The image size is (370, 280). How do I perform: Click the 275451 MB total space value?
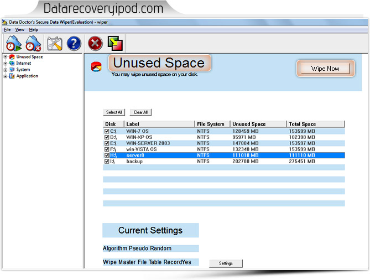tap(302, 161)
